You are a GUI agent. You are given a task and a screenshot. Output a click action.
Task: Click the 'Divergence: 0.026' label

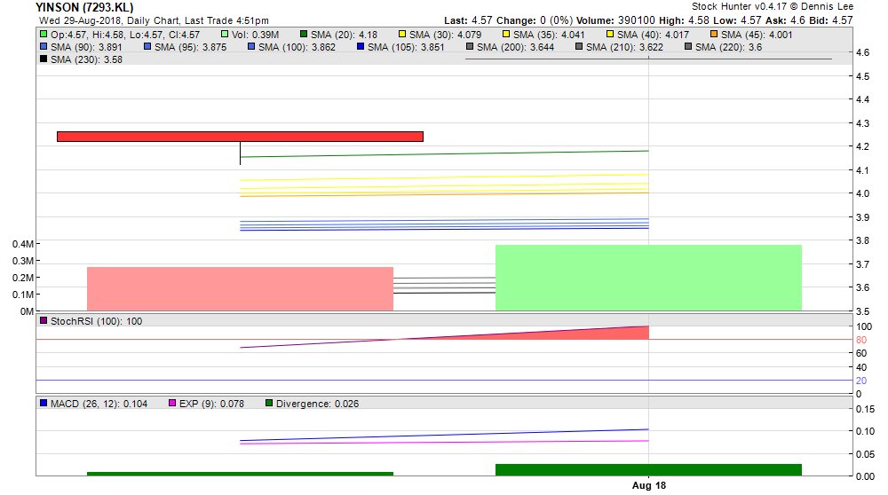click(317, 404)
